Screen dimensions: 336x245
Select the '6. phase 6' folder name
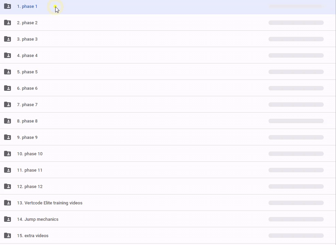[27, 88]
